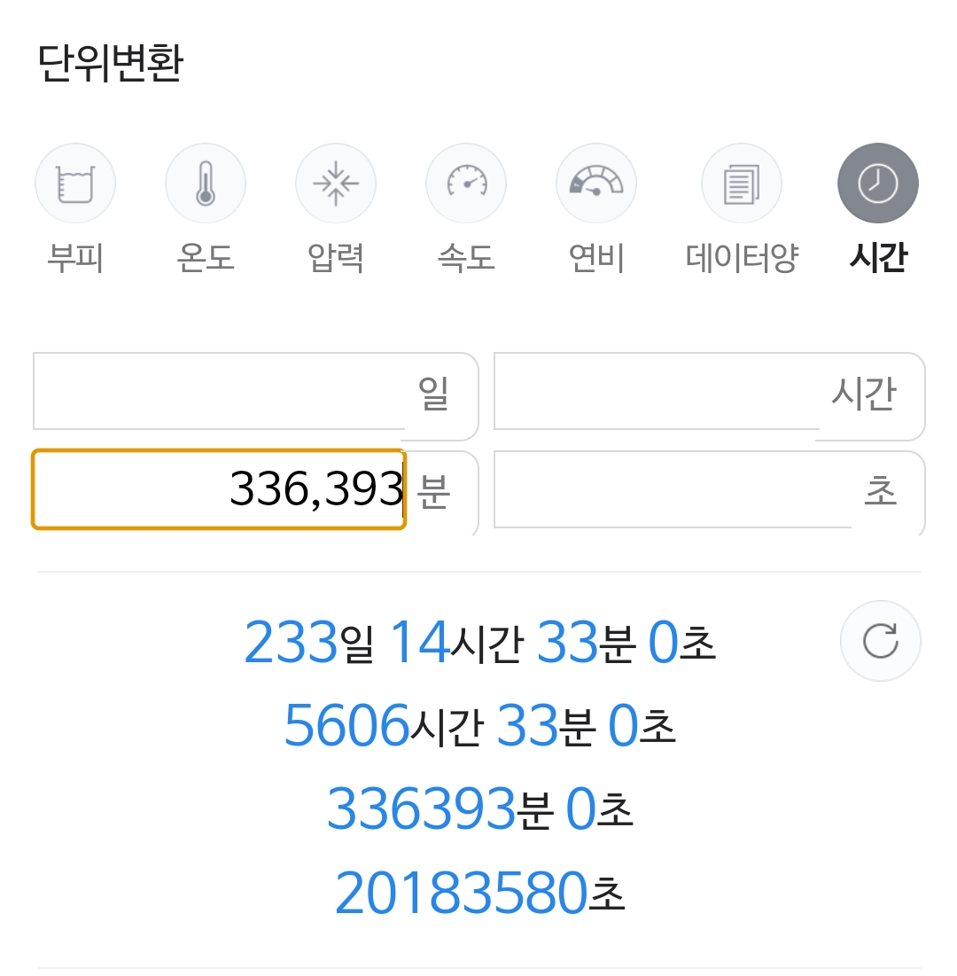Switch to the 연비 tab label
Viewport: 957px width, 976px height.
(x=596, y=258)
